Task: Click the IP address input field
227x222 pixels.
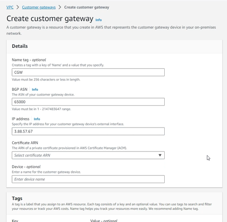Action: [88, 131]
